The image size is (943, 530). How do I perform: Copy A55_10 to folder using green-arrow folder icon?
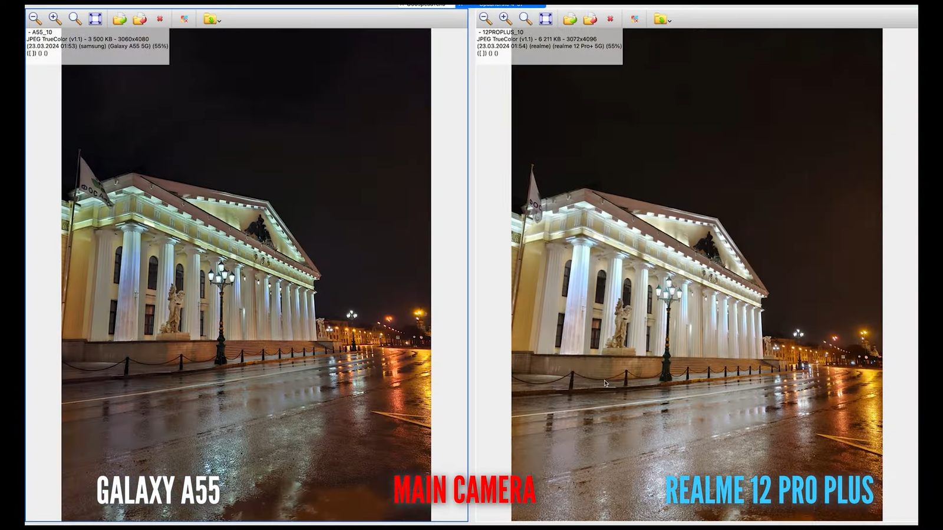pos(120,19)
